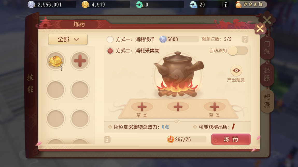Click the bottom-left info icon
The image size is (298, 167).
[x=107, y=140]
